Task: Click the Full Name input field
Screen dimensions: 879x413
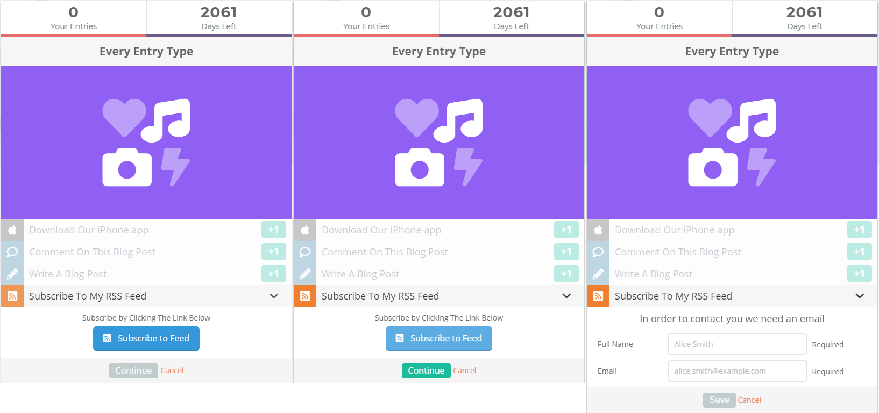Action: click(737, 344)
